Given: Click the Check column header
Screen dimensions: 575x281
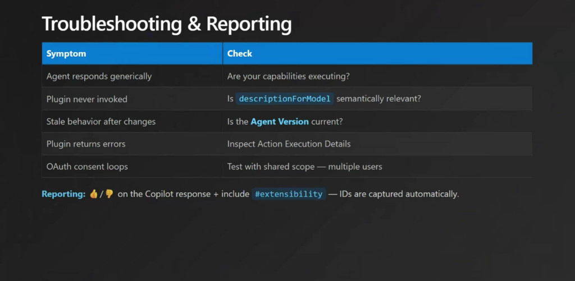Looking at the screenshot, I should [240, 54].
